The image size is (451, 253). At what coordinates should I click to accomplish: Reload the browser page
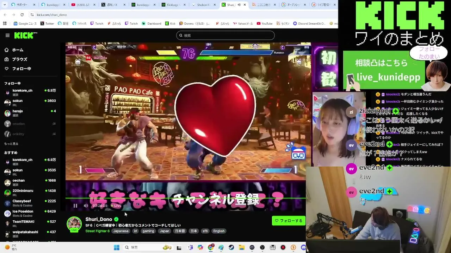[22, 15]
